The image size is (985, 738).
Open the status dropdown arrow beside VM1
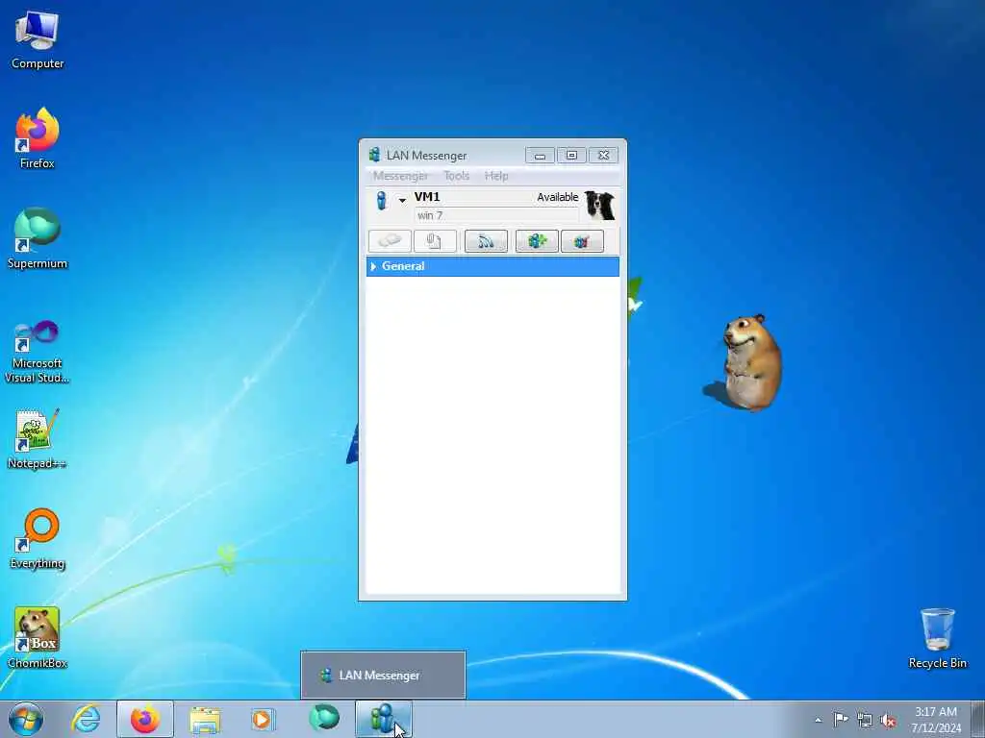[x=402, y=201]
